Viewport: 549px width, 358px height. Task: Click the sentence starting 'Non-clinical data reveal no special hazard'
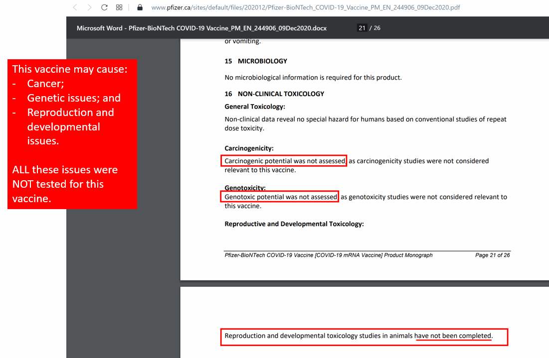365,124
